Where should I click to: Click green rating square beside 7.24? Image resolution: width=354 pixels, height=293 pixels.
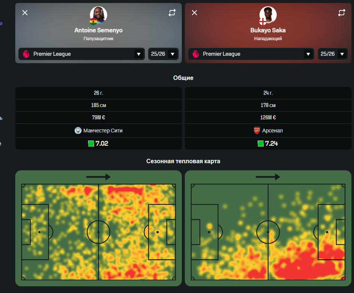coord(261,144)
